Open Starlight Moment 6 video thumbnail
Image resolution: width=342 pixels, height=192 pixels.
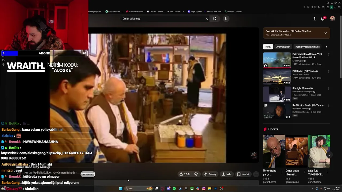click(277, 94)
